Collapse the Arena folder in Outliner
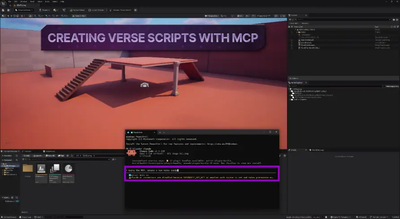Viewport: 400px width, 219px height. point(297,32)
